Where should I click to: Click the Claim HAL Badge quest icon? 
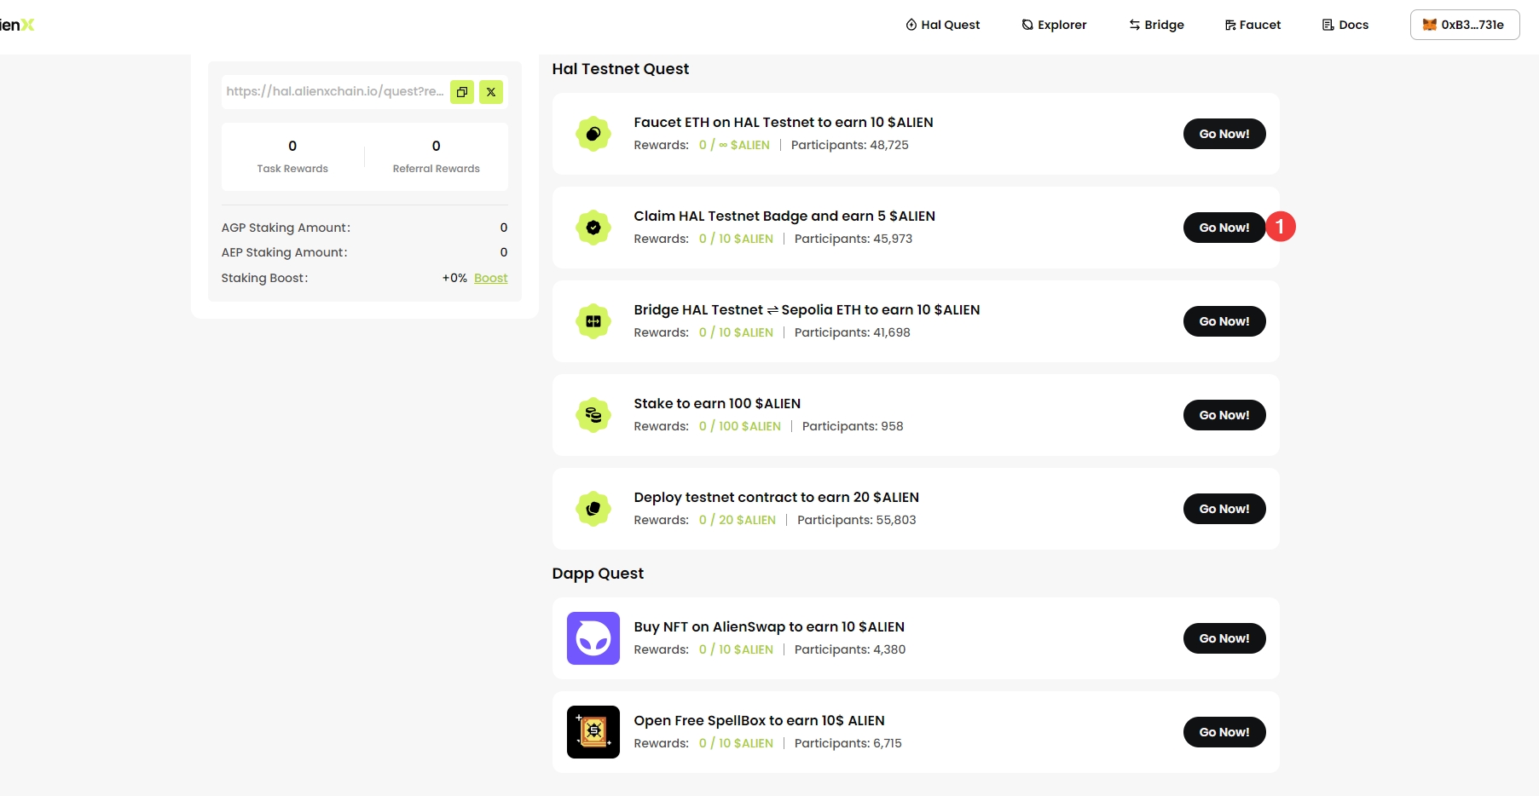[593, 228]
